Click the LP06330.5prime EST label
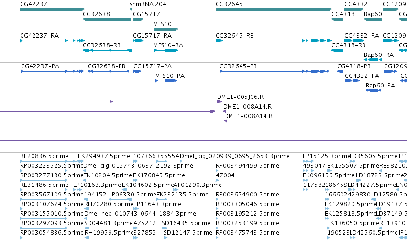407x240 pixels. 132,195
